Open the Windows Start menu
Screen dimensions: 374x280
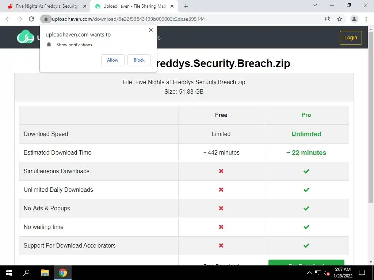(x=9, y=273)
